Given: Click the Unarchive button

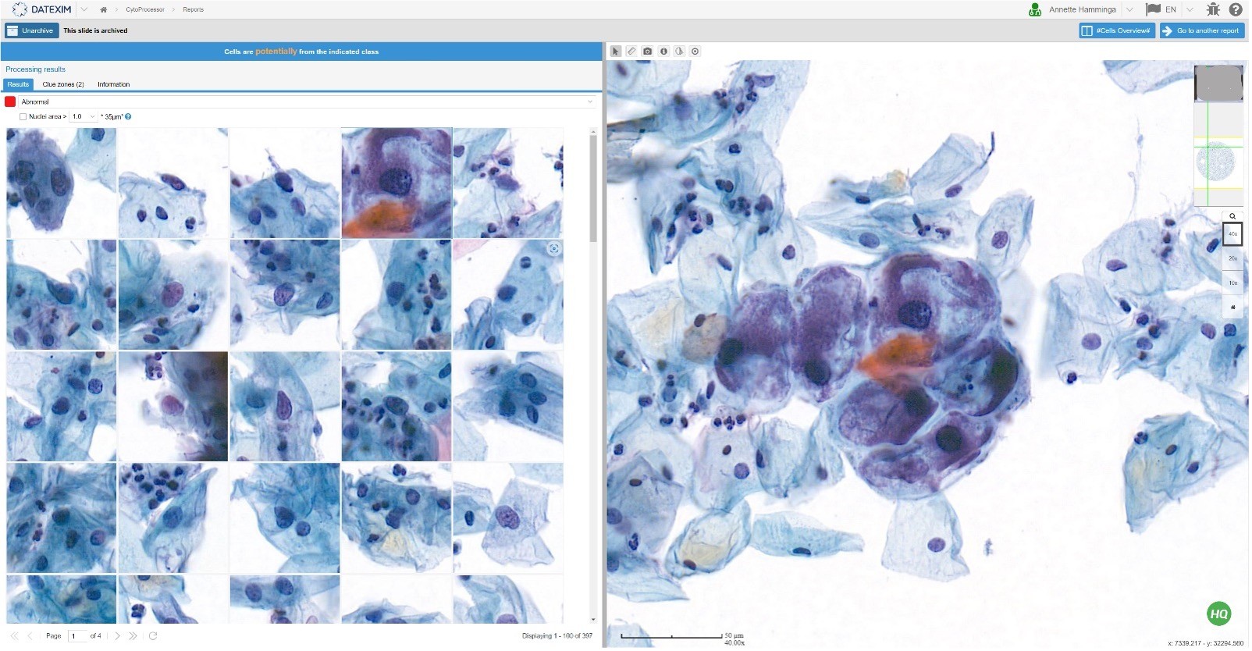Looking at the screenshot, I should coord(32,30).
